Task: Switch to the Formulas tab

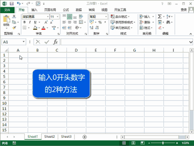Action: (x=66, y=10)
